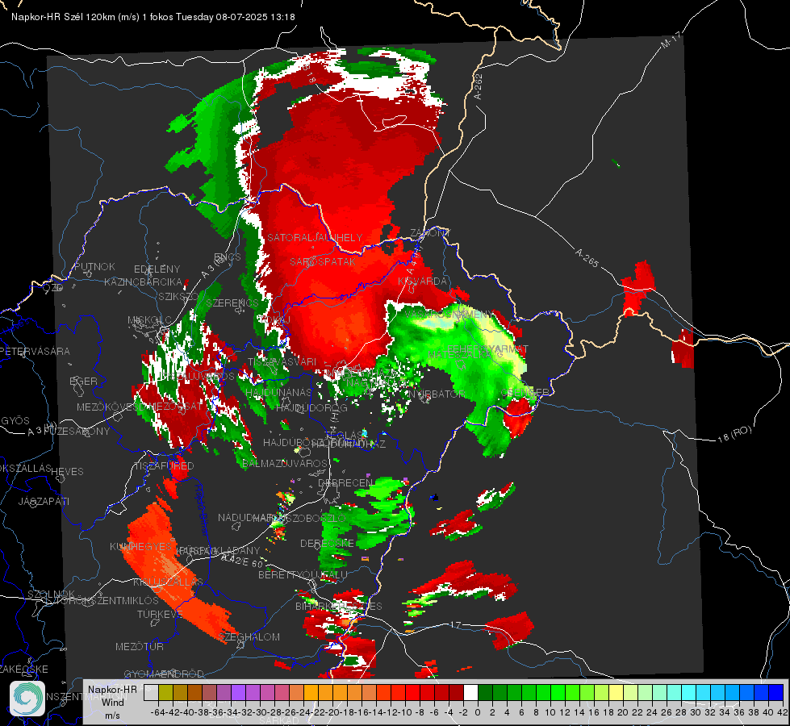Click the 'Napkor-HR Wind m/s' legend label

pyautogui.click(x=112, y=702)
